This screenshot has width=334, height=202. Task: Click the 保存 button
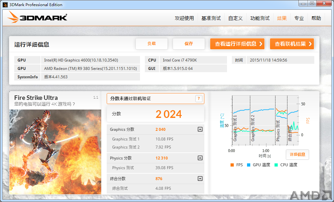click(x=189, y=44)
